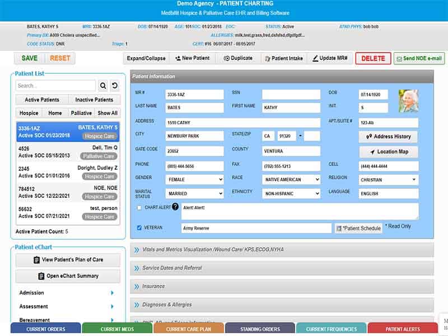Click the Veteran field showing Army Reserve
Image resolution: width=448 pixels, height=336 pixels.
[x=256, y=228]
